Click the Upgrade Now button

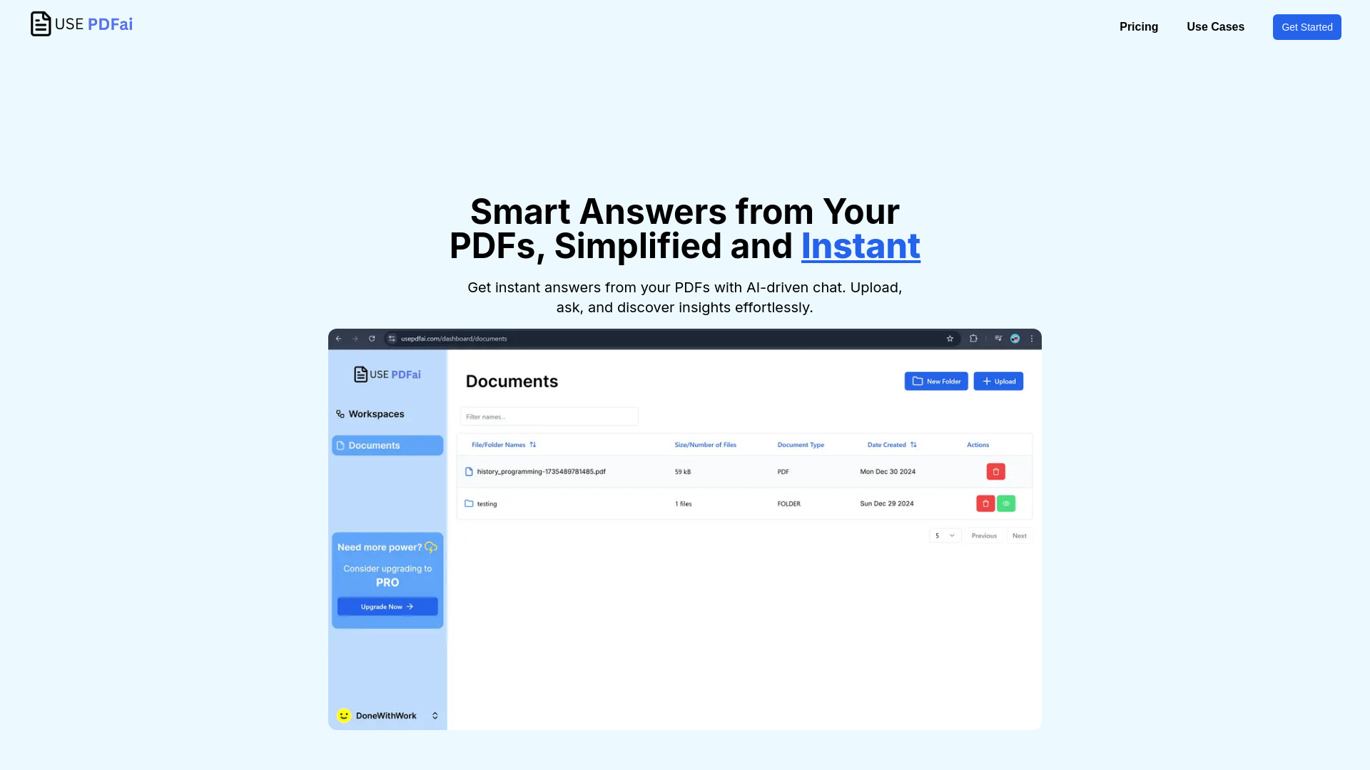[x=387, y=605]
